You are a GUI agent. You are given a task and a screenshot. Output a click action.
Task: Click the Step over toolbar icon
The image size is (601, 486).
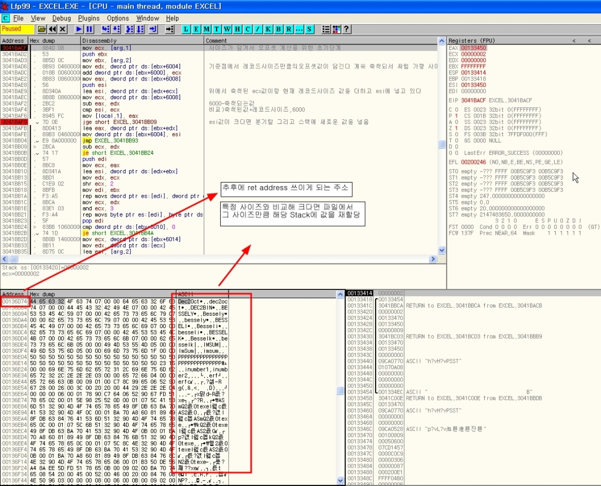(116, 29)
